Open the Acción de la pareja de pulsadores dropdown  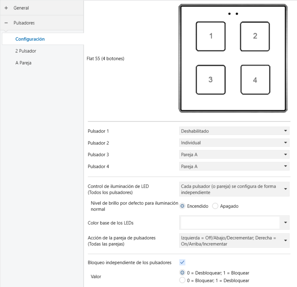[x=234, y=241]
